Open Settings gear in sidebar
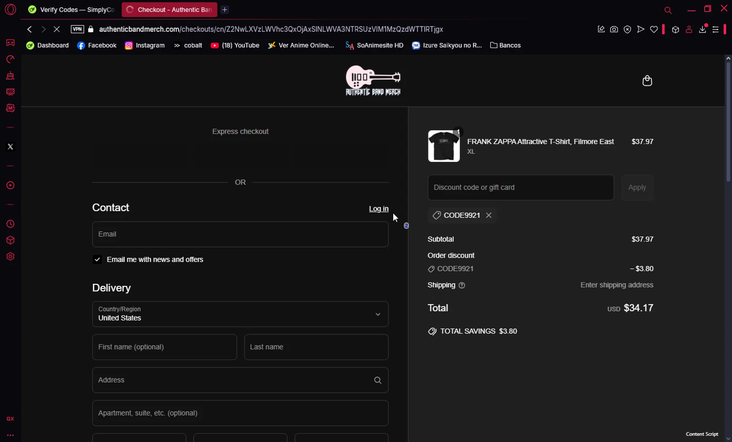Image resolution: width=732 pixels, height=442 pixels. click(10, 257)
